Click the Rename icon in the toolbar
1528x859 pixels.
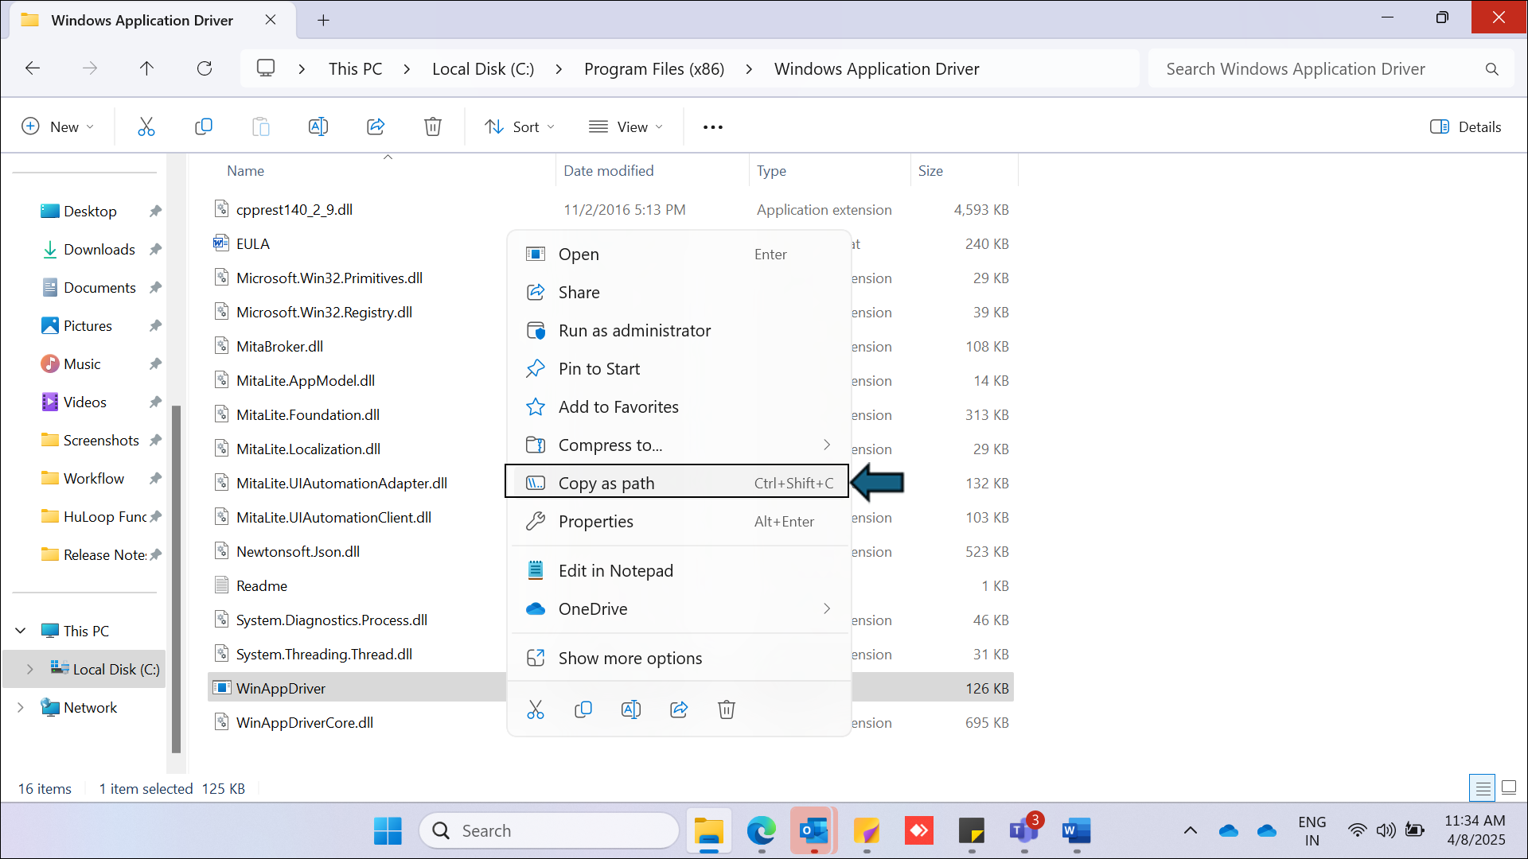coord(318,126)
